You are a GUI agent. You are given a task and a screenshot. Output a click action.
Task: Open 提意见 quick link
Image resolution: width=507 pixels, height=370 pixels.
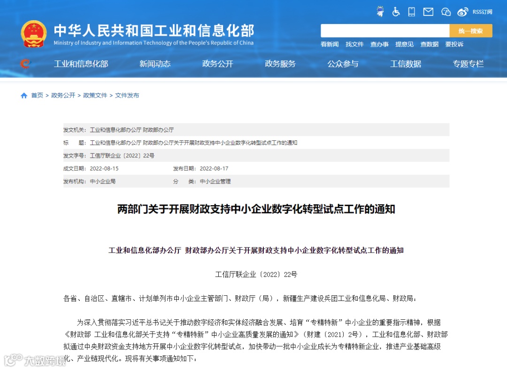[404, 44]
